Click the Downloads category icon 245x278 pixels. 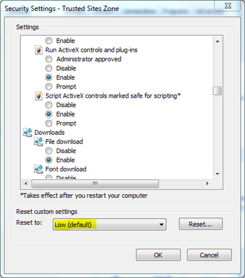27,132
